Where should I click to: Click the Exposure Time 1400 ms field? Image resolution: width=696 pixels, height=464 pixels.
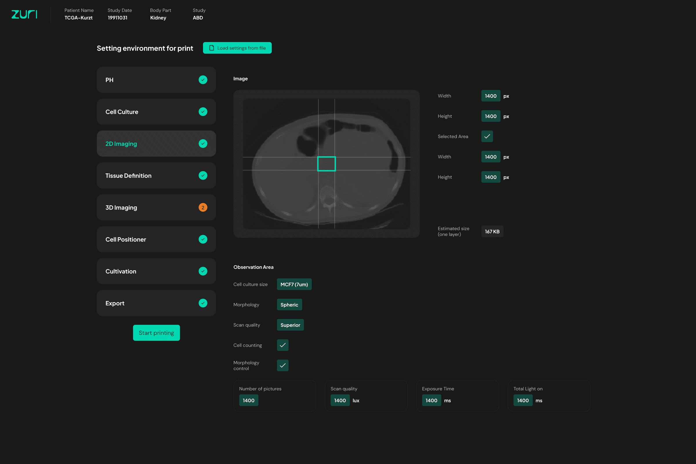[431, 400]
